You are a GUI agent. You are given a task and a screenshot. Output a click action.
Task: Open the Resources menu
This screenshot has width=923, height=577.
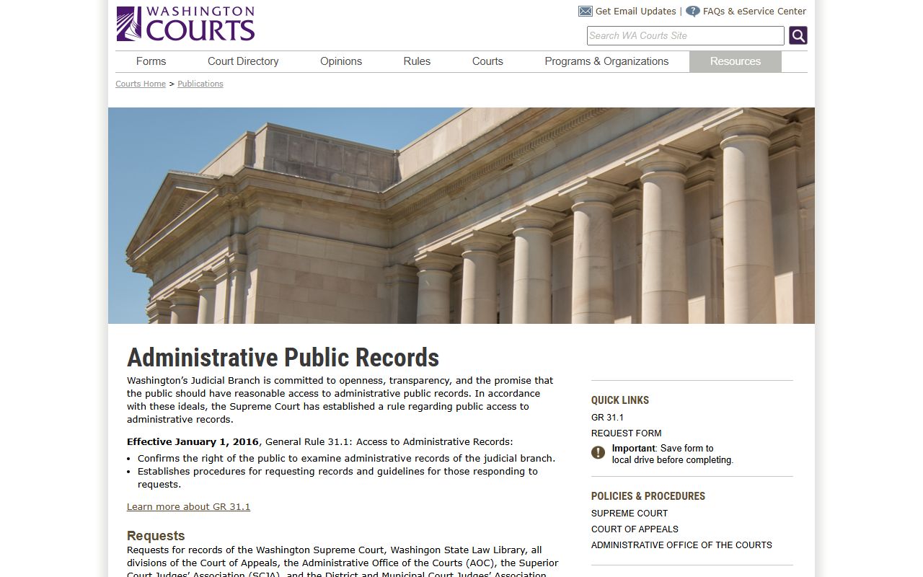[736, 61]
